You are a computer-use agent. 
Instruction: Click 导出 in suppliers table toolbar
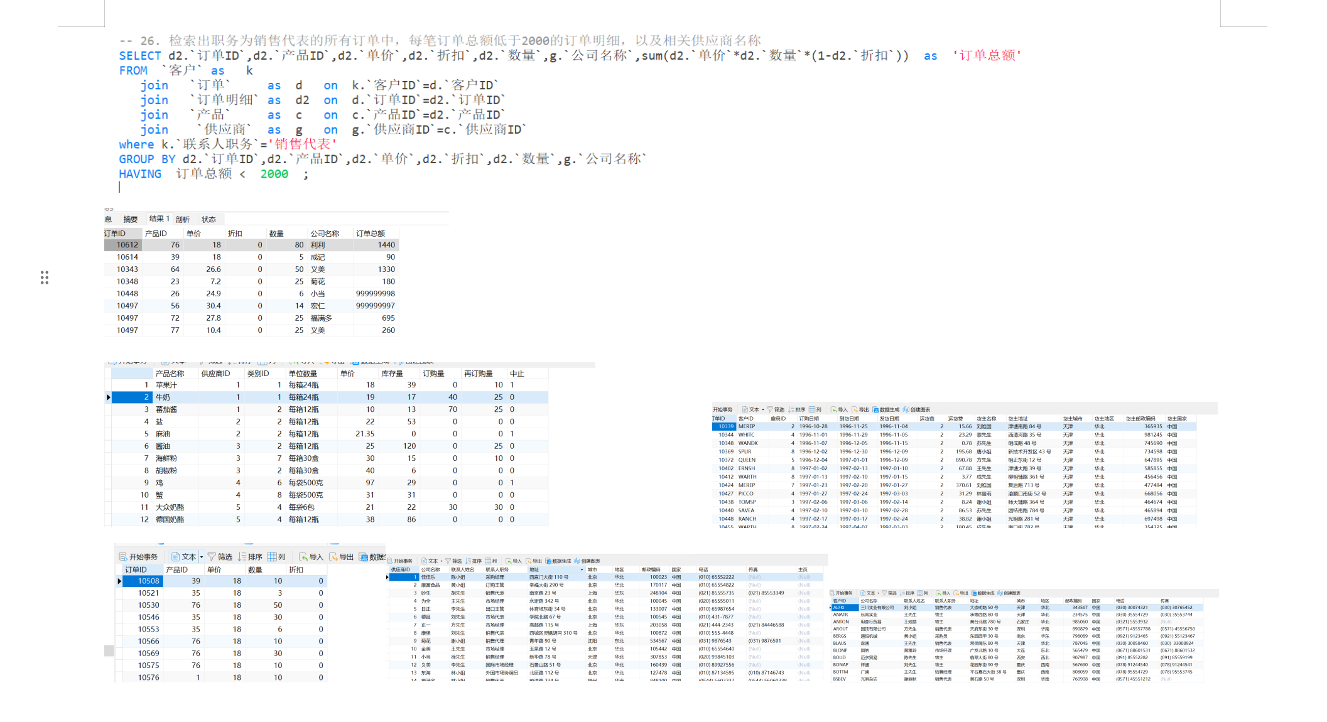(x=534, y=561)
